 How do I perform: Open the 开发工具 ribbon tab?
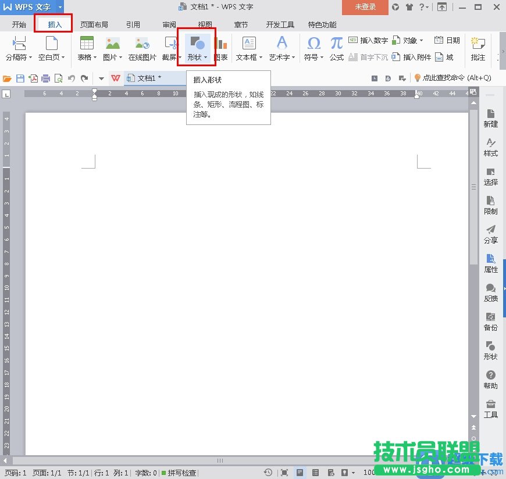[280, 25]
